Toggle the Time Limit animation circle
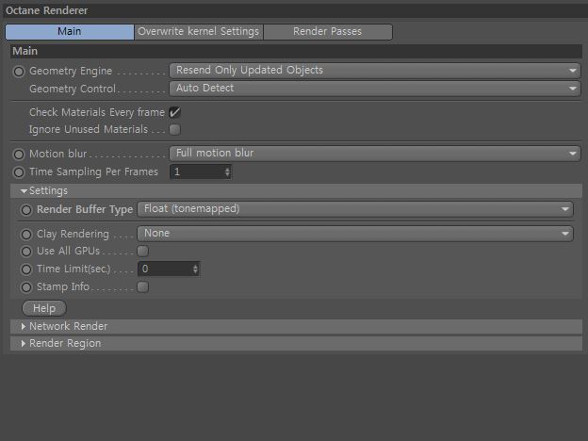 coord(26,269)
